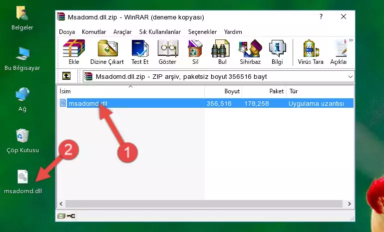Select the Ağ network desktop icon

point(22,100)
